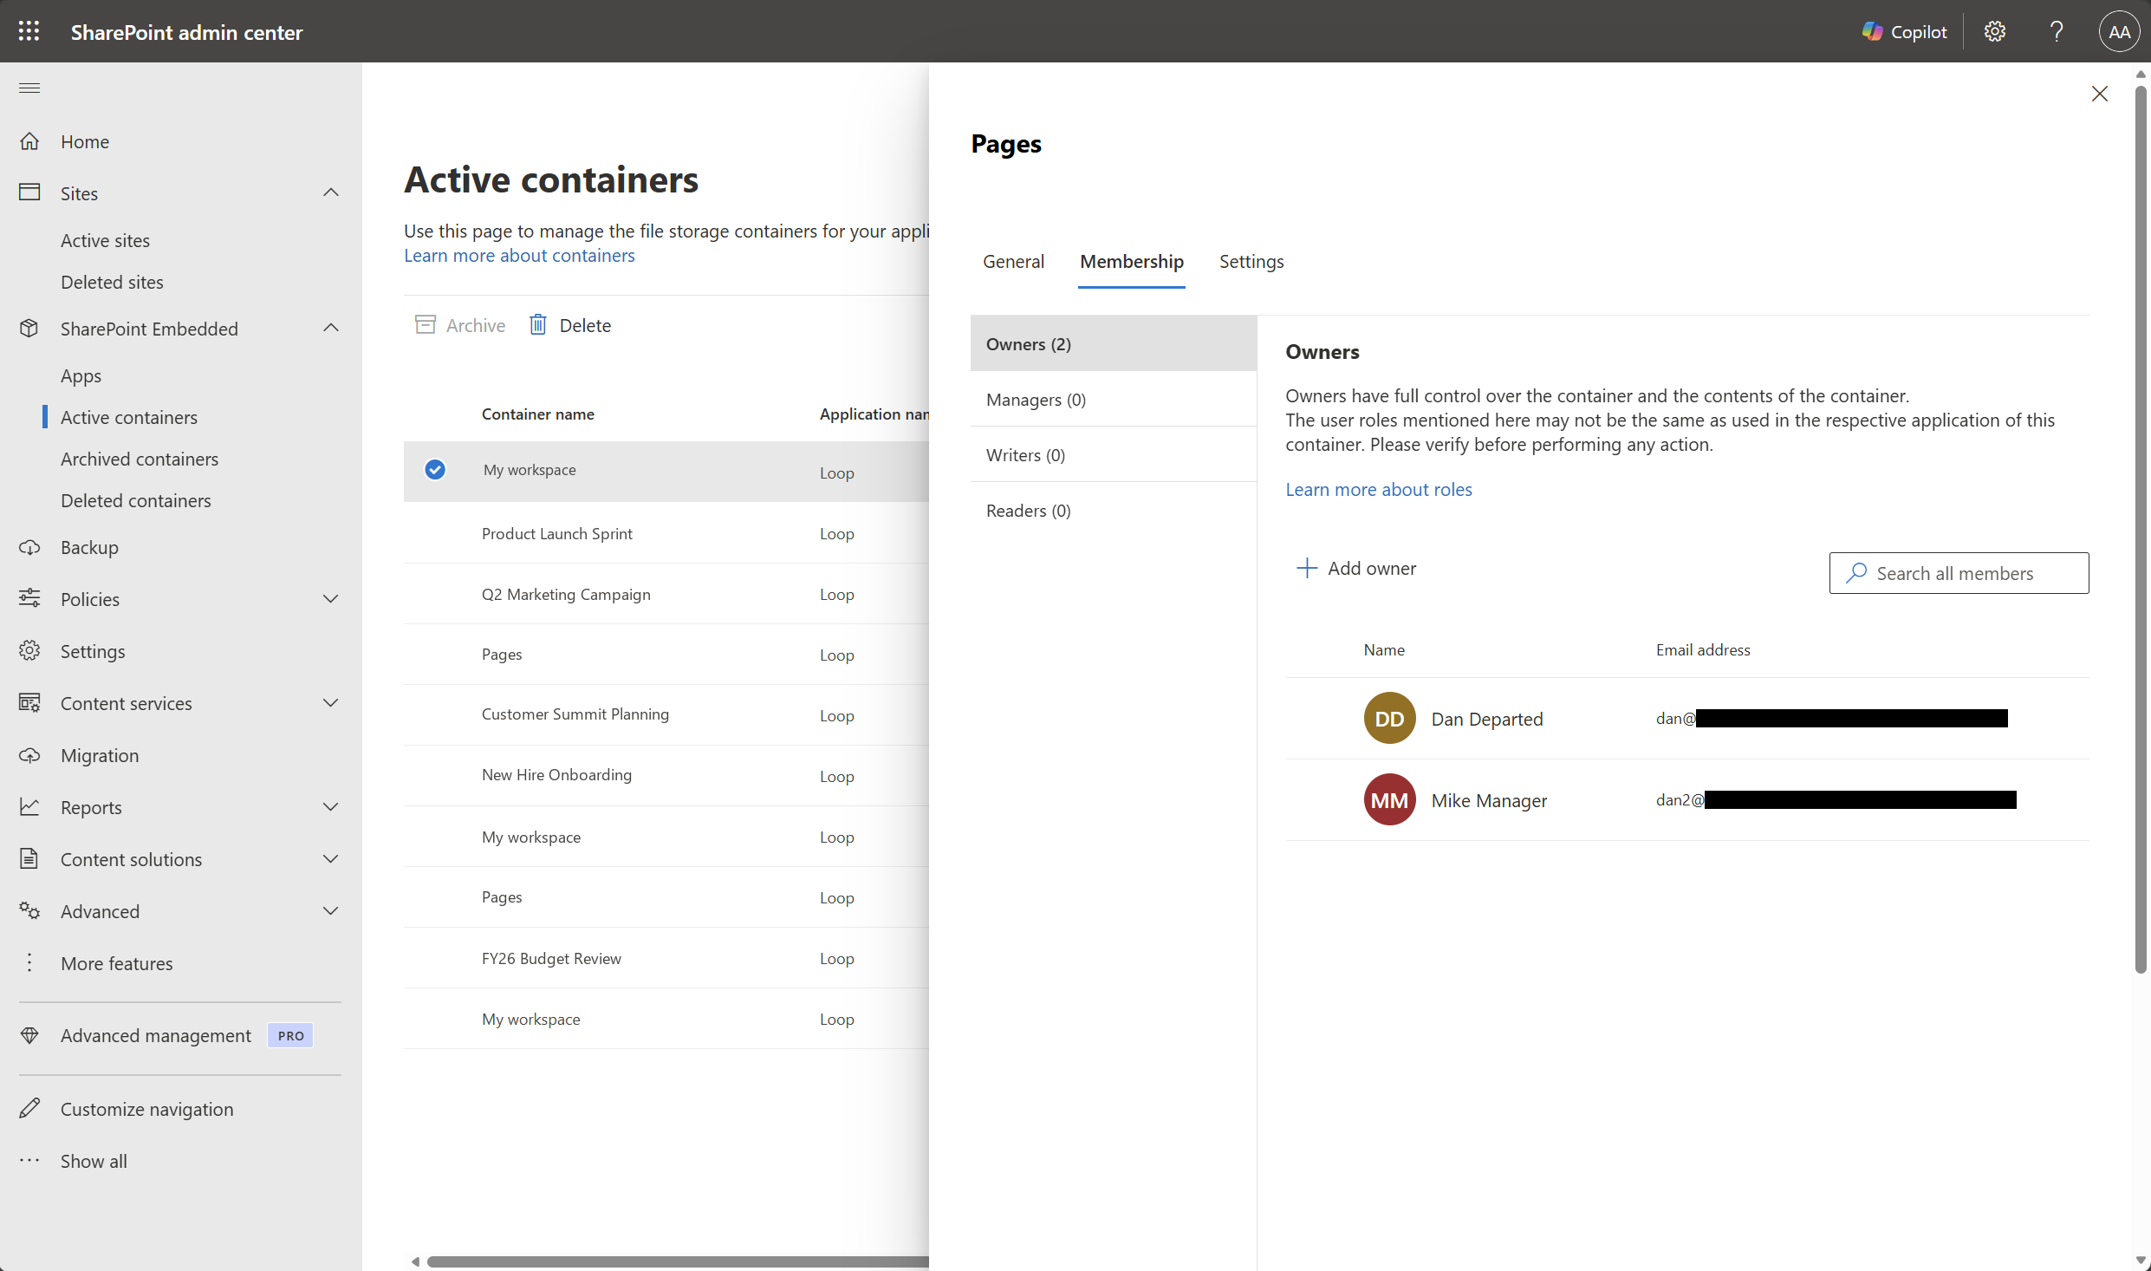2151x1271 pixels.
Task: Select the Product Launch Sprint row
Action: [666, 533]
